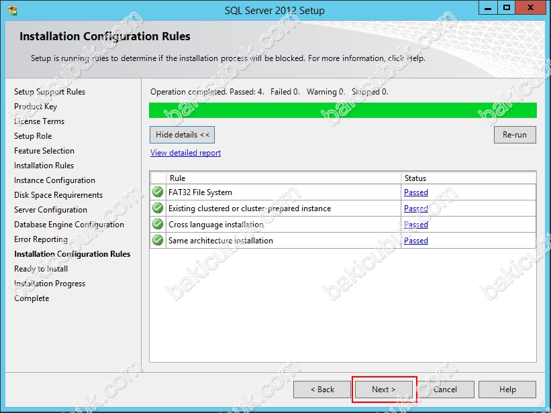Click the SQL Server Setup title bar icon

point(12,11)
